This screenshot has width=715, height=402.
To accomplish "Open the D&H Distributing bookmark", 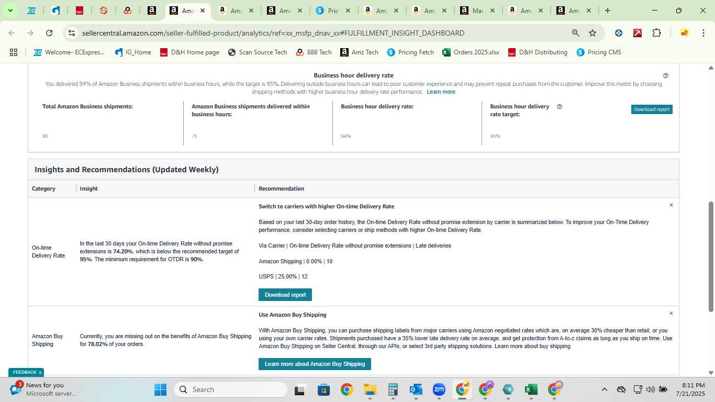I will coord(538,52).
